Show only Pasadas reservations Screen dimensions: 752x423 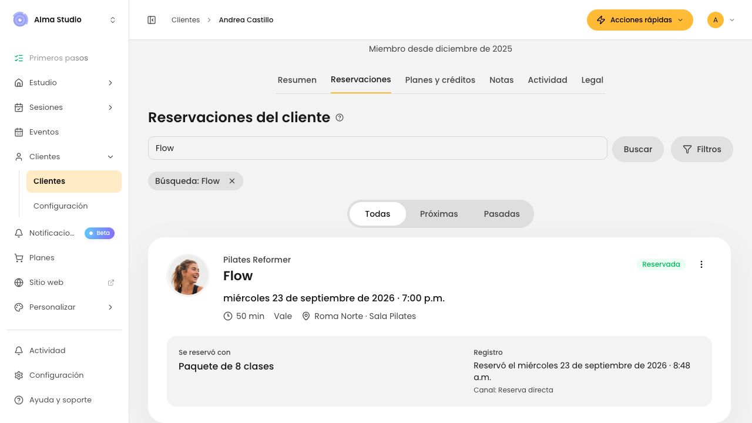(x=502, y=214)
